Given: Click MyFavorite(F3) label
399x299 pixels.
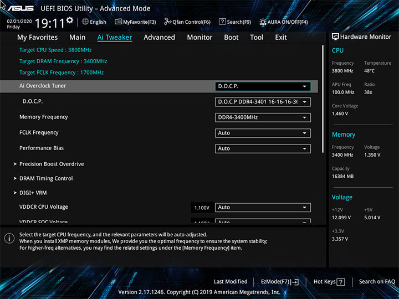Looking at the screenshot, I should [140, 22].
